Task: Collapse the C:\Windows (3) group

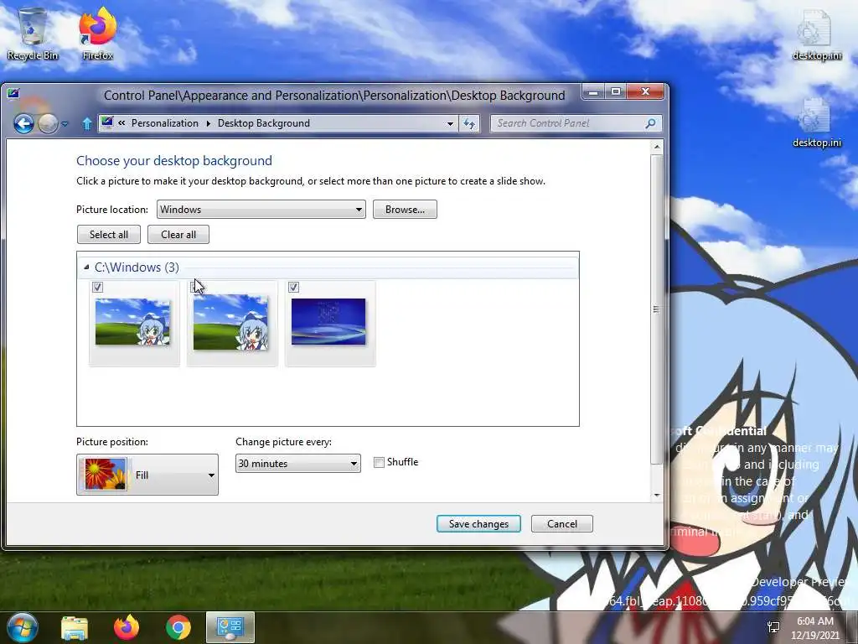Action: [86, 267]
